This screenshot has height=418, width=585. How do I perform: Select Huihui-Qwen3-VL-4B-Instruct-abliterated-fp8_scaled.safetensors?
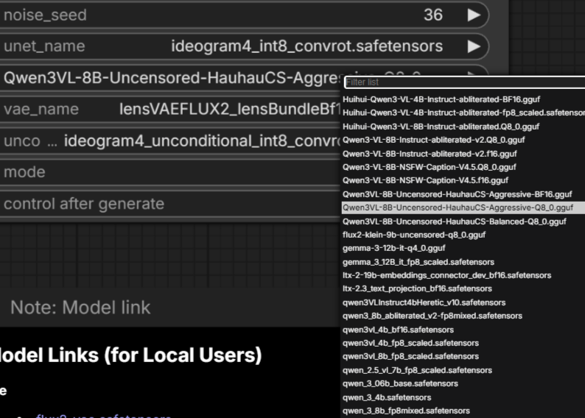pyautogui.click(x=463, y=113)
